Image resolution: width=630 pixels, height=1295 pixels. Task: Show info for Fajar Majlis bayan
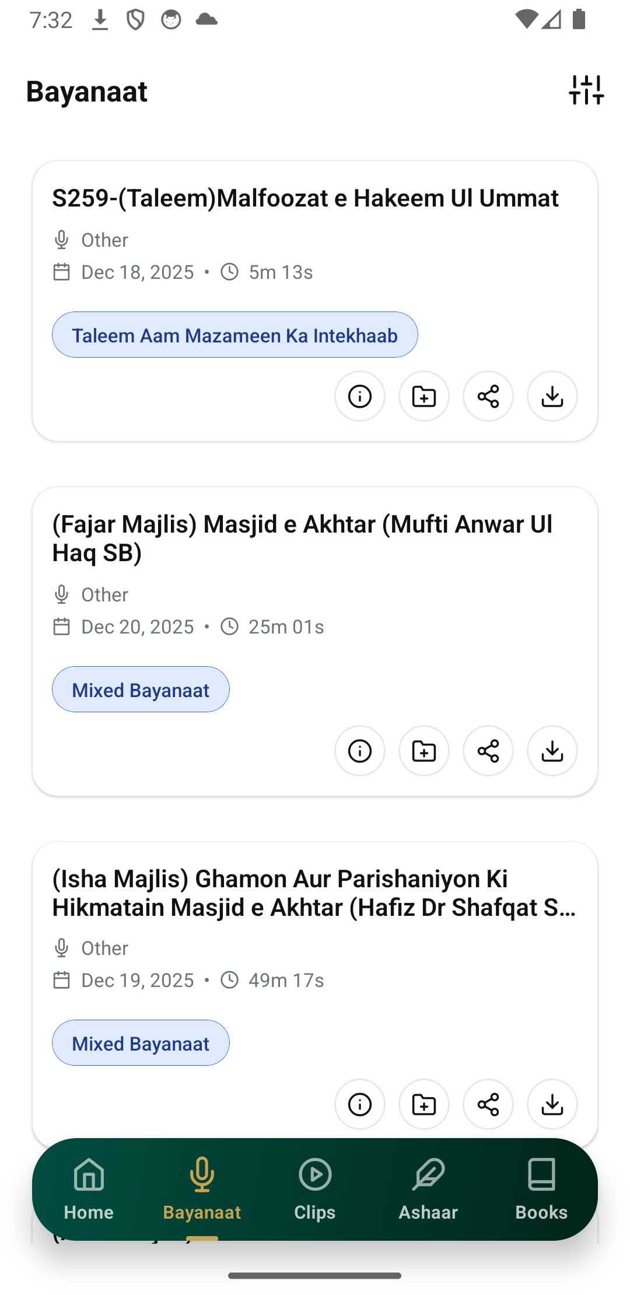point(360,751)
